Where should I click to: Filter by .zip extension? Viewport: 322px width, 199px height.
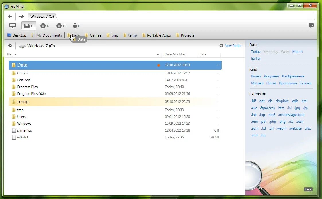[263, 135]
